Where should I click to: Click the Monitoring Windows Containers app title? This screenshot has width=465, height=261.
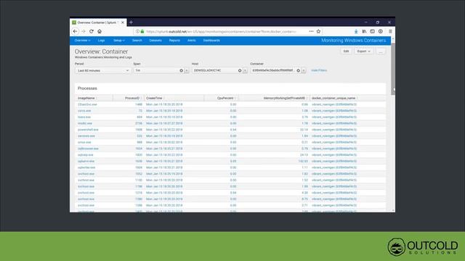(354, 41)
